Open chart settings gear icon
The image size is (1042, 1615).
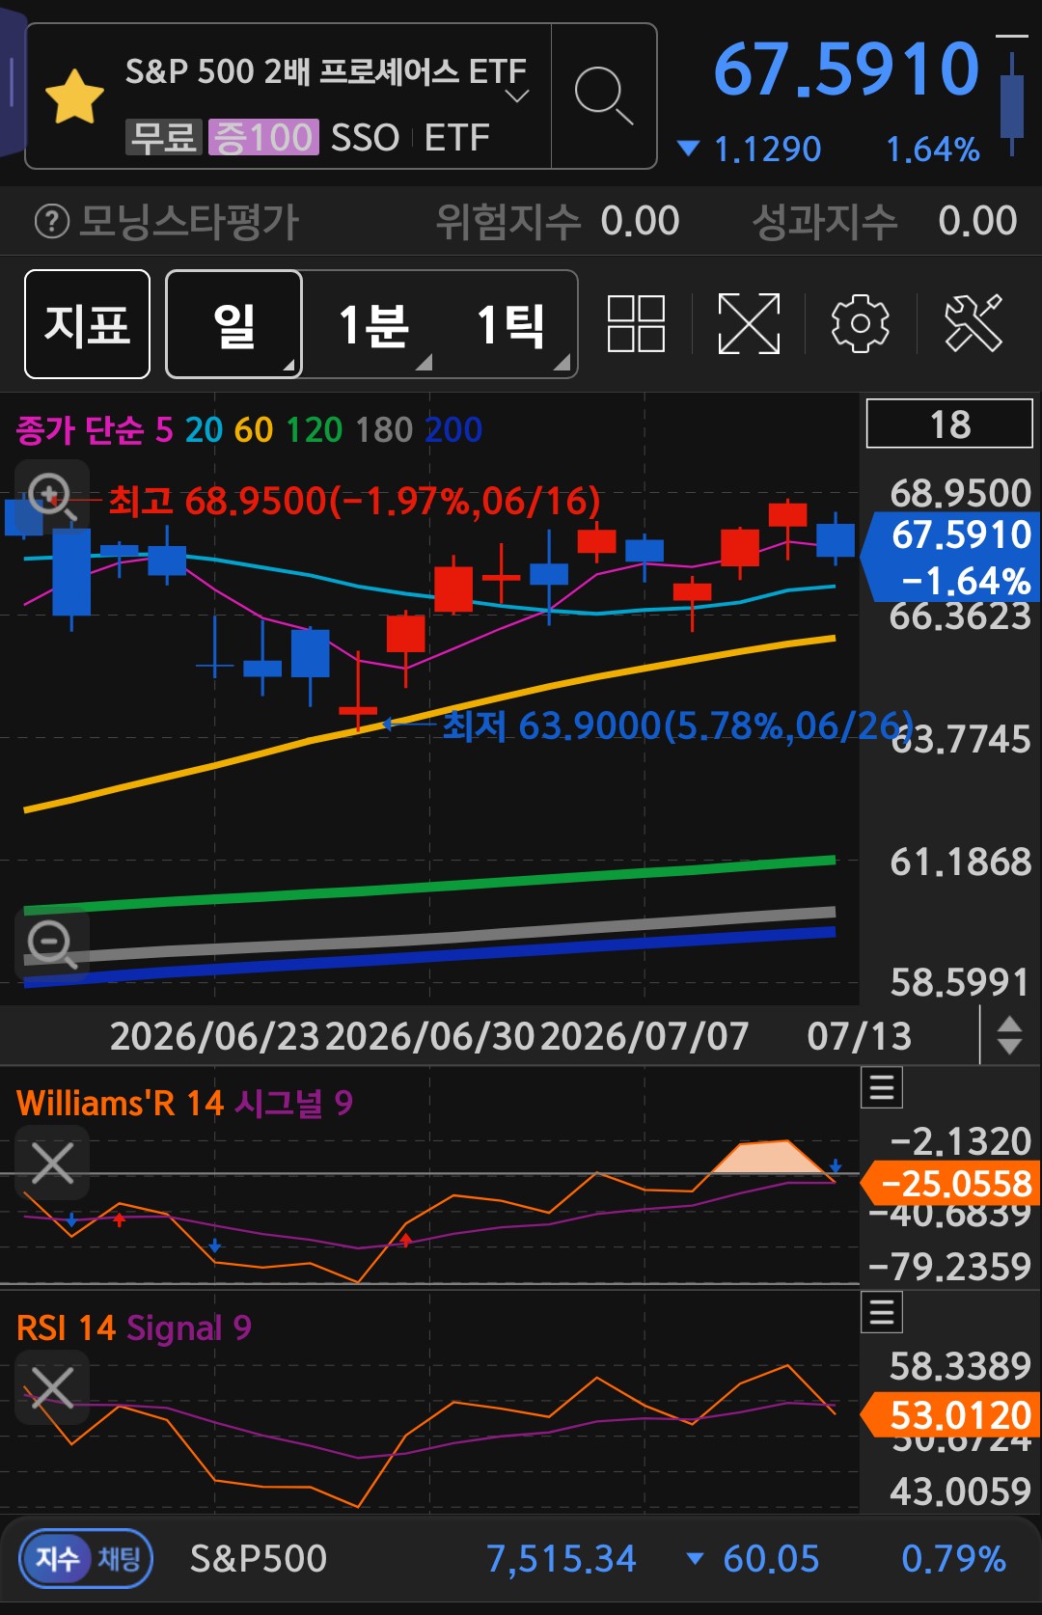(x=860, y=323)
